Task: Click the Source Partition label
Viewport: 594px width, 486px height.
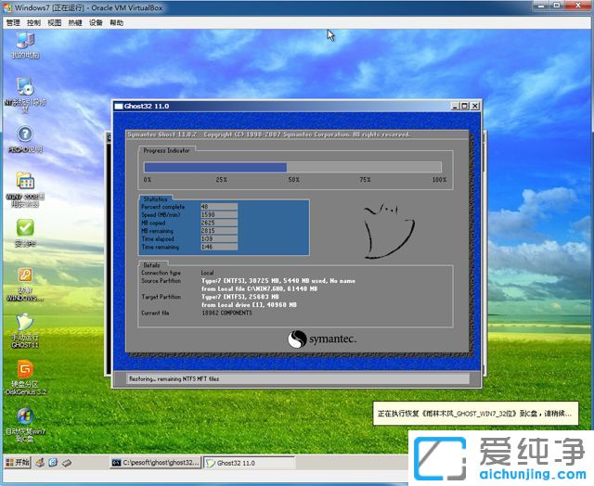Action: 161,281
